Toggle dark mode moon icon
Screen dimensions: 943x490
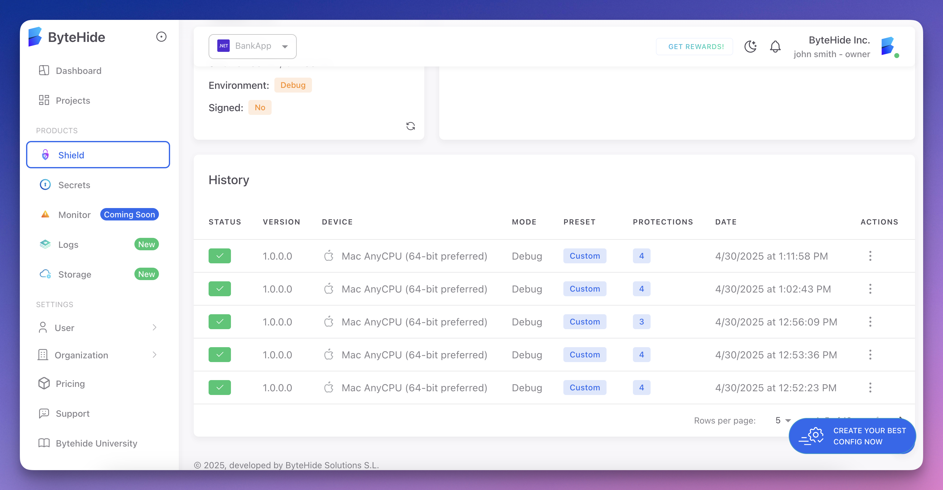tap(750, 47)
